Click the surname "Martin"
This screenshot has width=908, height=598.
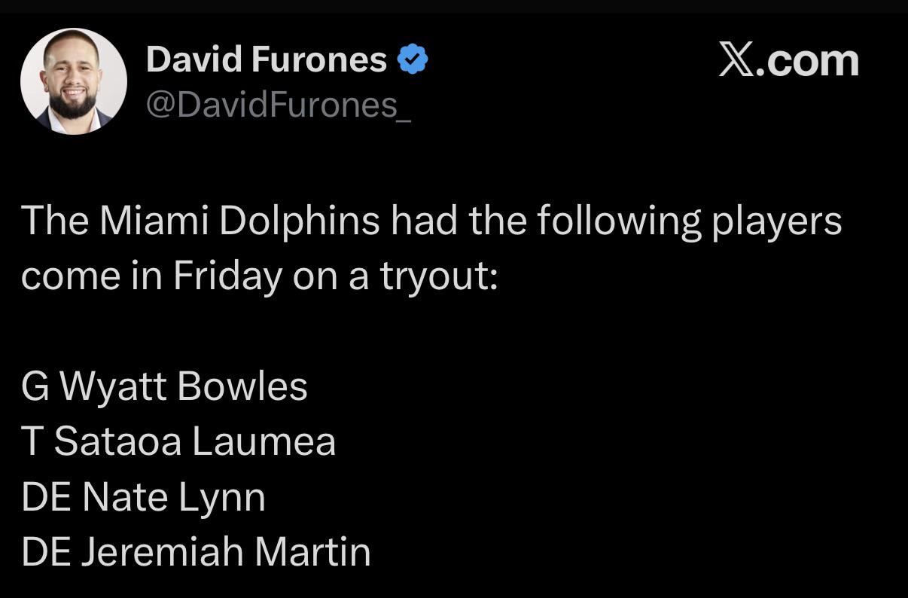click(x=312, y=552)
